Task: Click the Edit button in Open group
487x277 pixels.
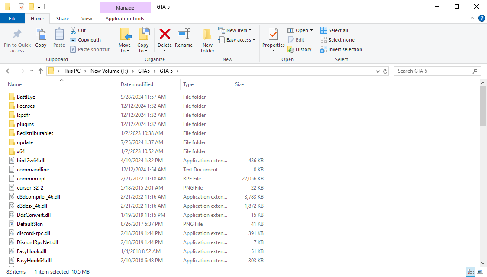Action: (296, 40)
